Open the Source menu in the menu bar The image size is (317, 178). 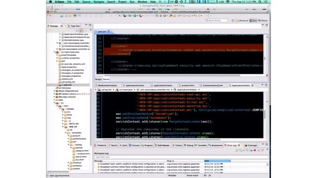point(86,2)
